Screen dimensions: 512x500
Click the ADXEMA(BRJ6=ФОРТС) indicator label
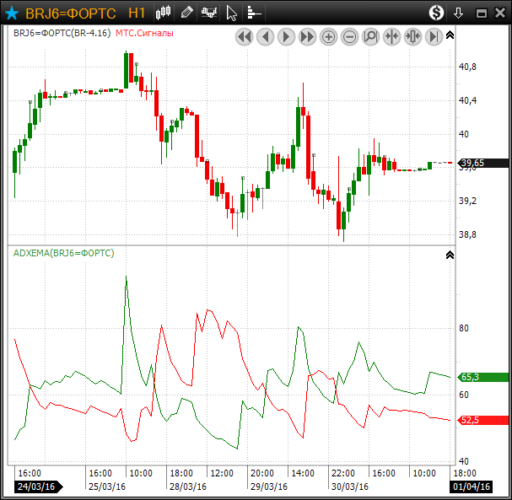[x=63, y=253]
